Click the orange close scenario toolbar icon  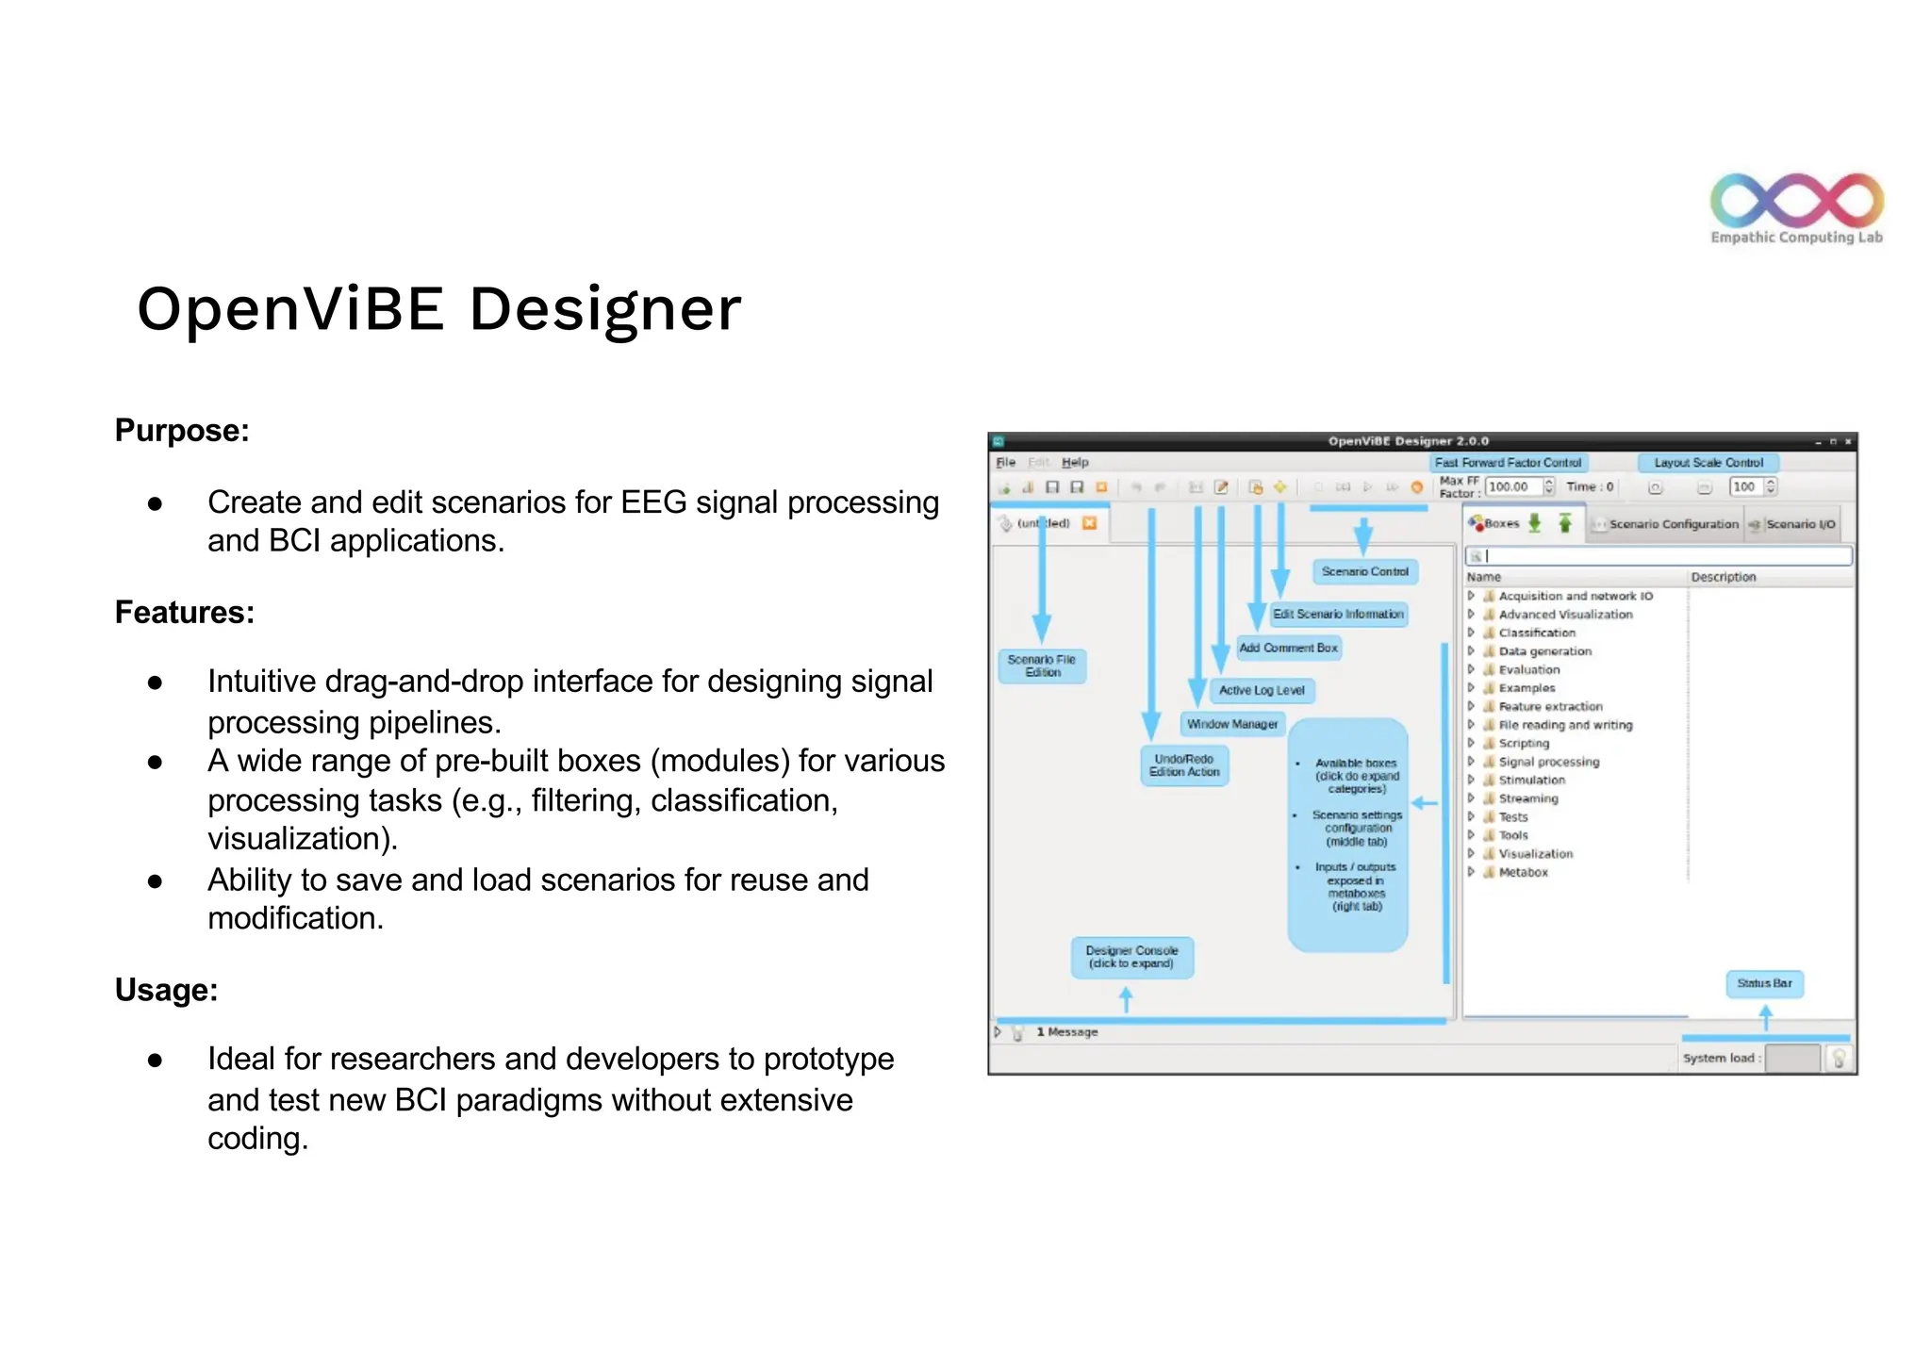1100,487
